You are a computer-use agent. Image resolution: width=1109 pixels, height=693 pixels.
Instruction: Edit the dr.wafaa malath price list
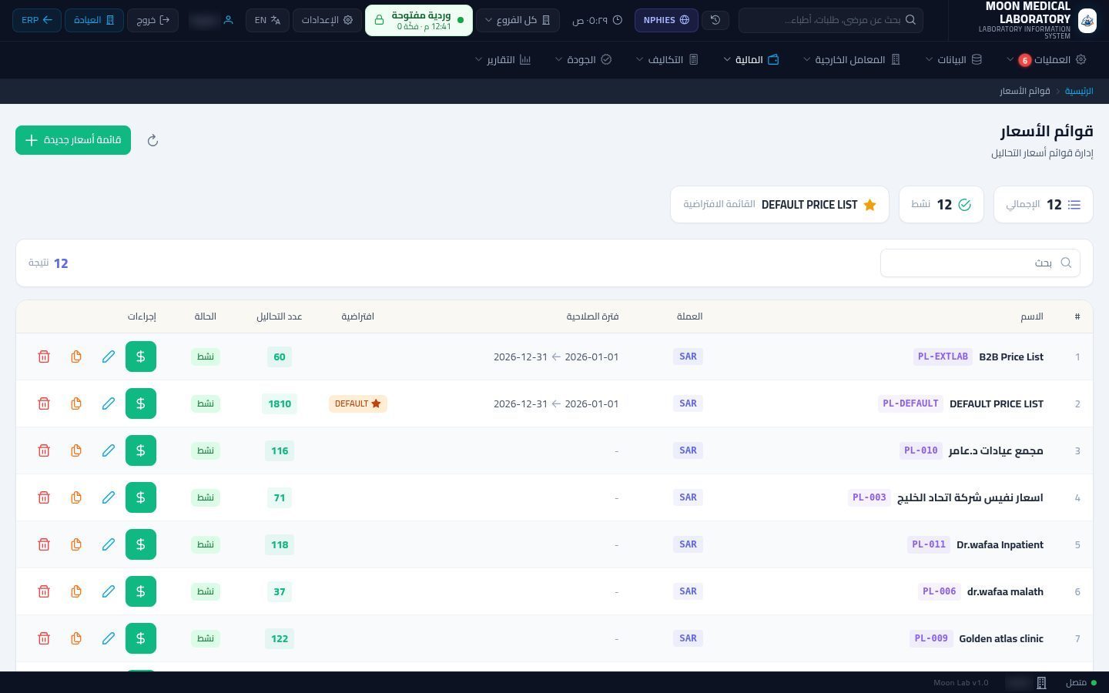pos(109,591)
